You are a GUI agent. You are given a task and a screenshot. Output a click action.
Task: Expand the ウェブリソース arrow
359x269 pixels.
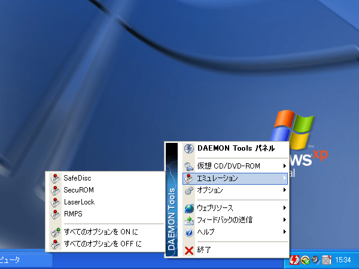click(x=285, y=207)
